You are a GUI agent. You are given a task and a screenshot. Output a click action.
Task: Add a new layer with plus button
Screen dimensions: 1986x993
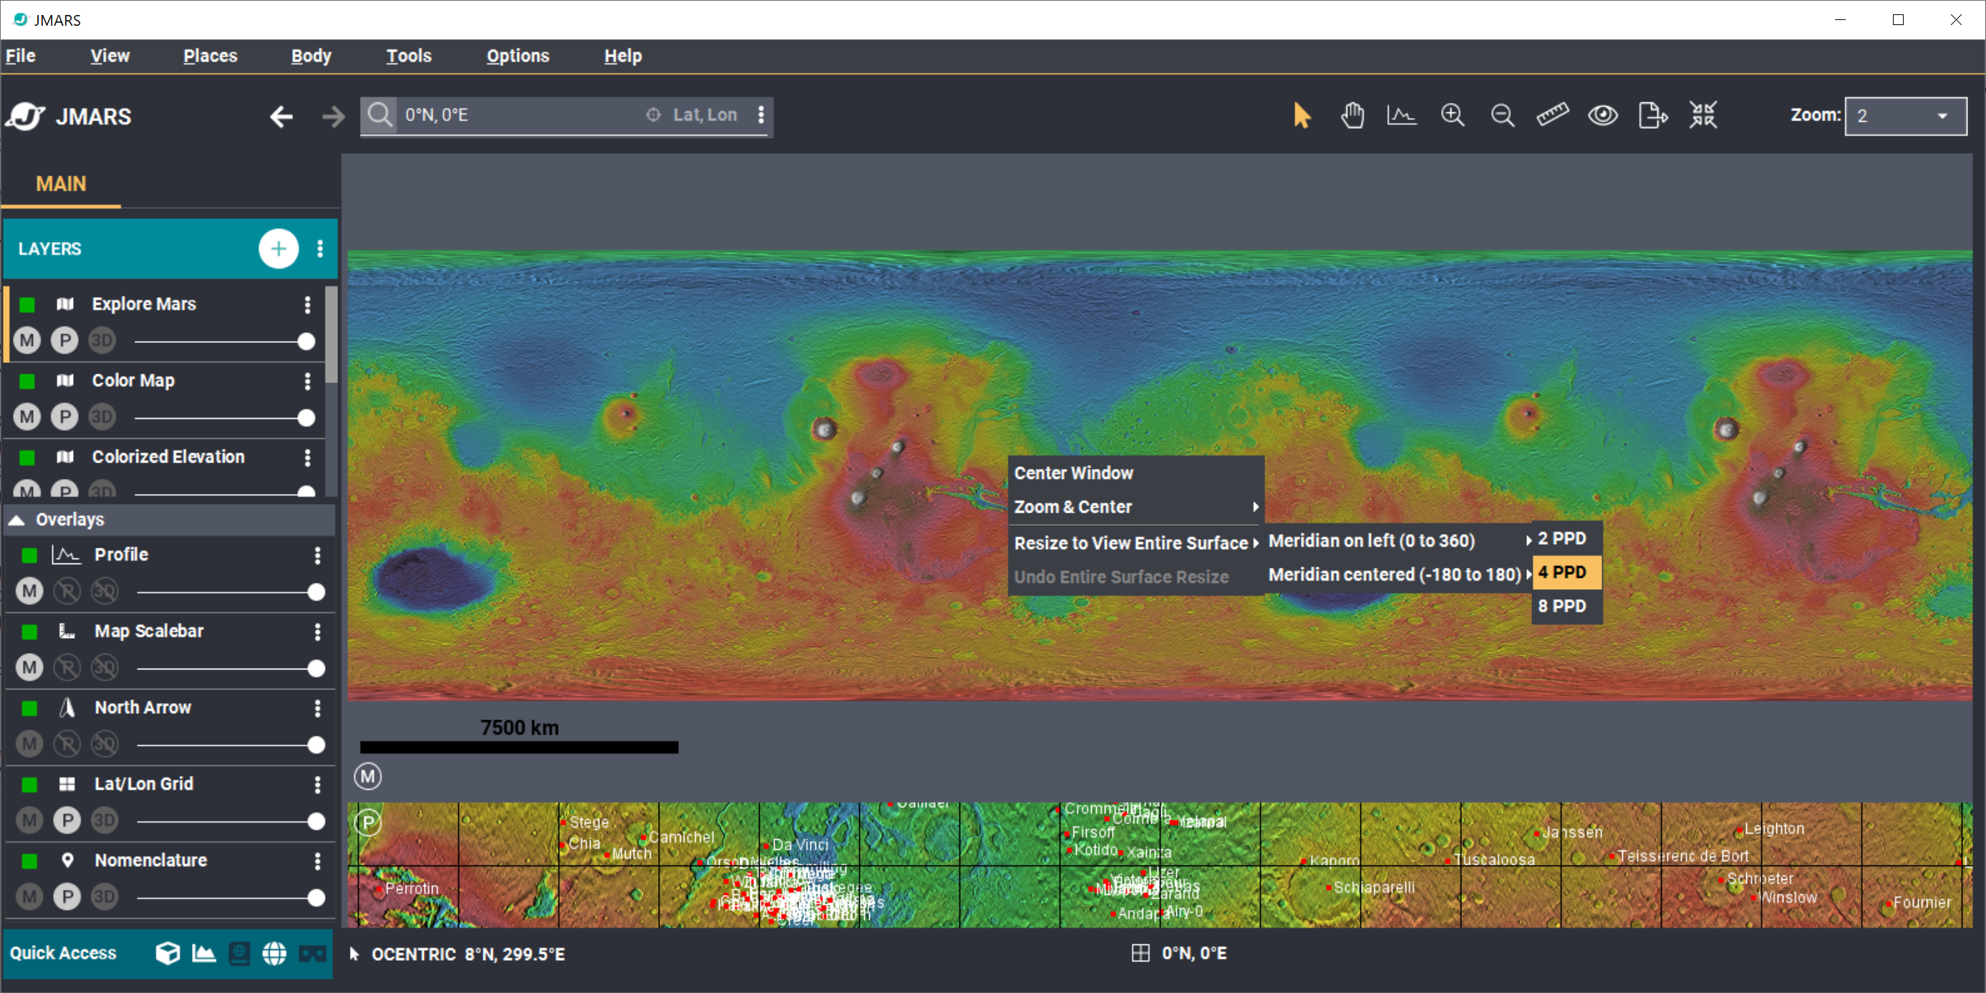pyautogui.click(x=278, y=248)
